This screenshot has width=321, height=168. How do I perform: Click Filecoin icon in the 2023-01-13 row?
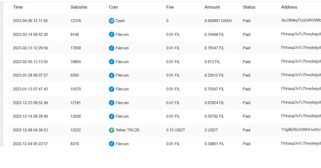(112, 89)
